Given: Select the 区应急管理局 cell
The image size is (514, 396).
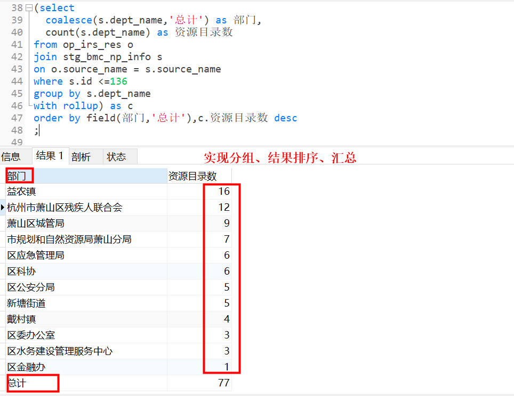Looking at the screenshot, I should pyautogui.click(x=86, y=255).
